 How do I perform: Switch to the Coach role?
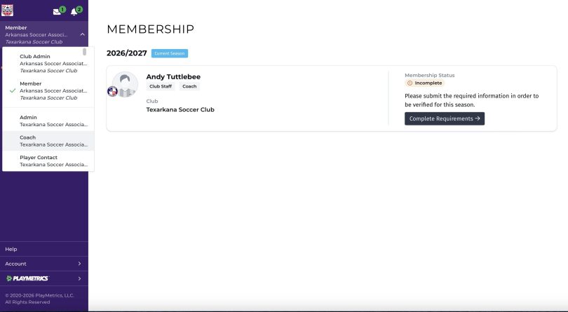[48, 141]
